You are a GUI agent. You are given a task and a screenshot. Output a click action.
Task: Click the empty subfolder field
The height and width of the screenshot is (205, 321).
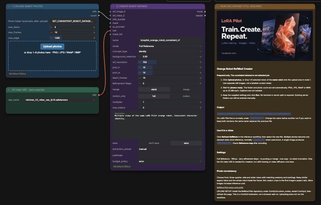point(170,155)
